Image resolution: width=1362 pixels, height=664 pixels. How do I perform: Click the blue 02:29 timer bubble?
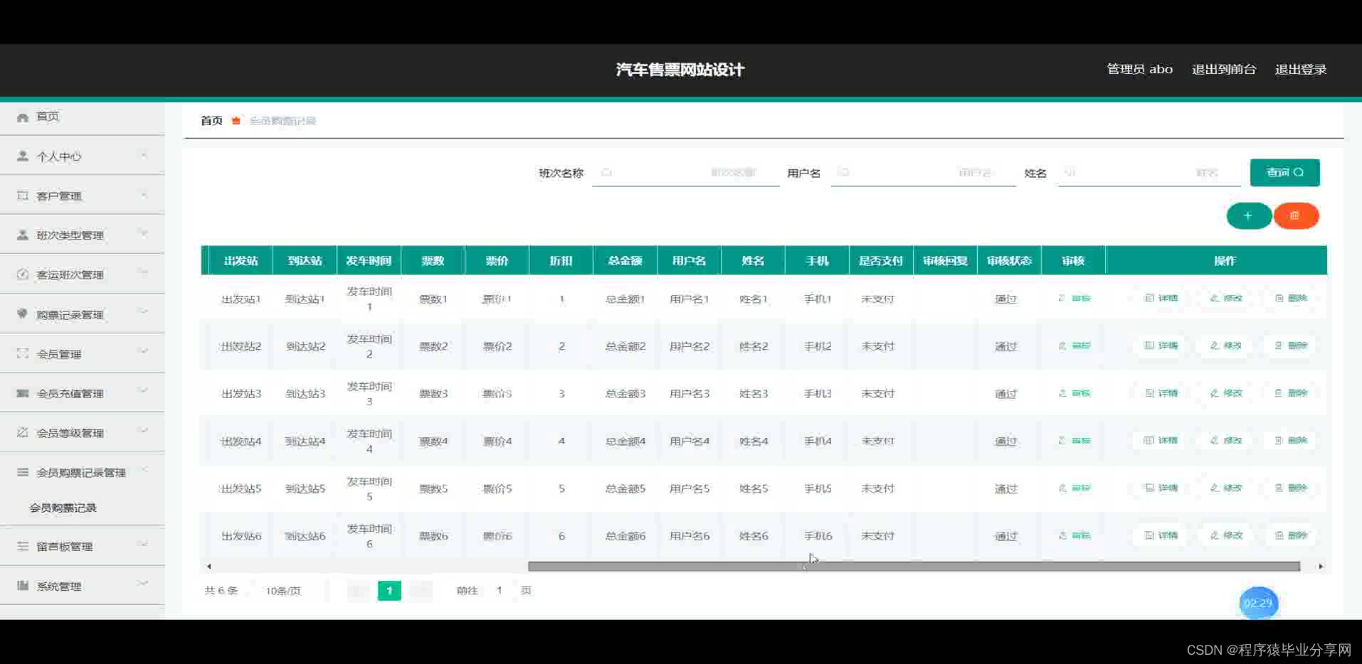(1258, 603)
